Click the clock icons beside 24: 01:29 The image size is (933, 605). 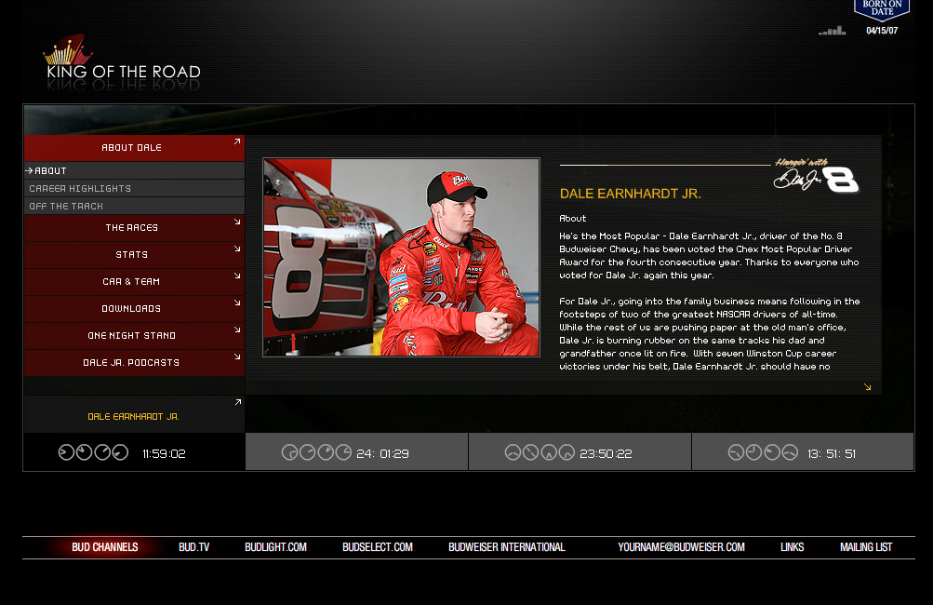(316, 453)
